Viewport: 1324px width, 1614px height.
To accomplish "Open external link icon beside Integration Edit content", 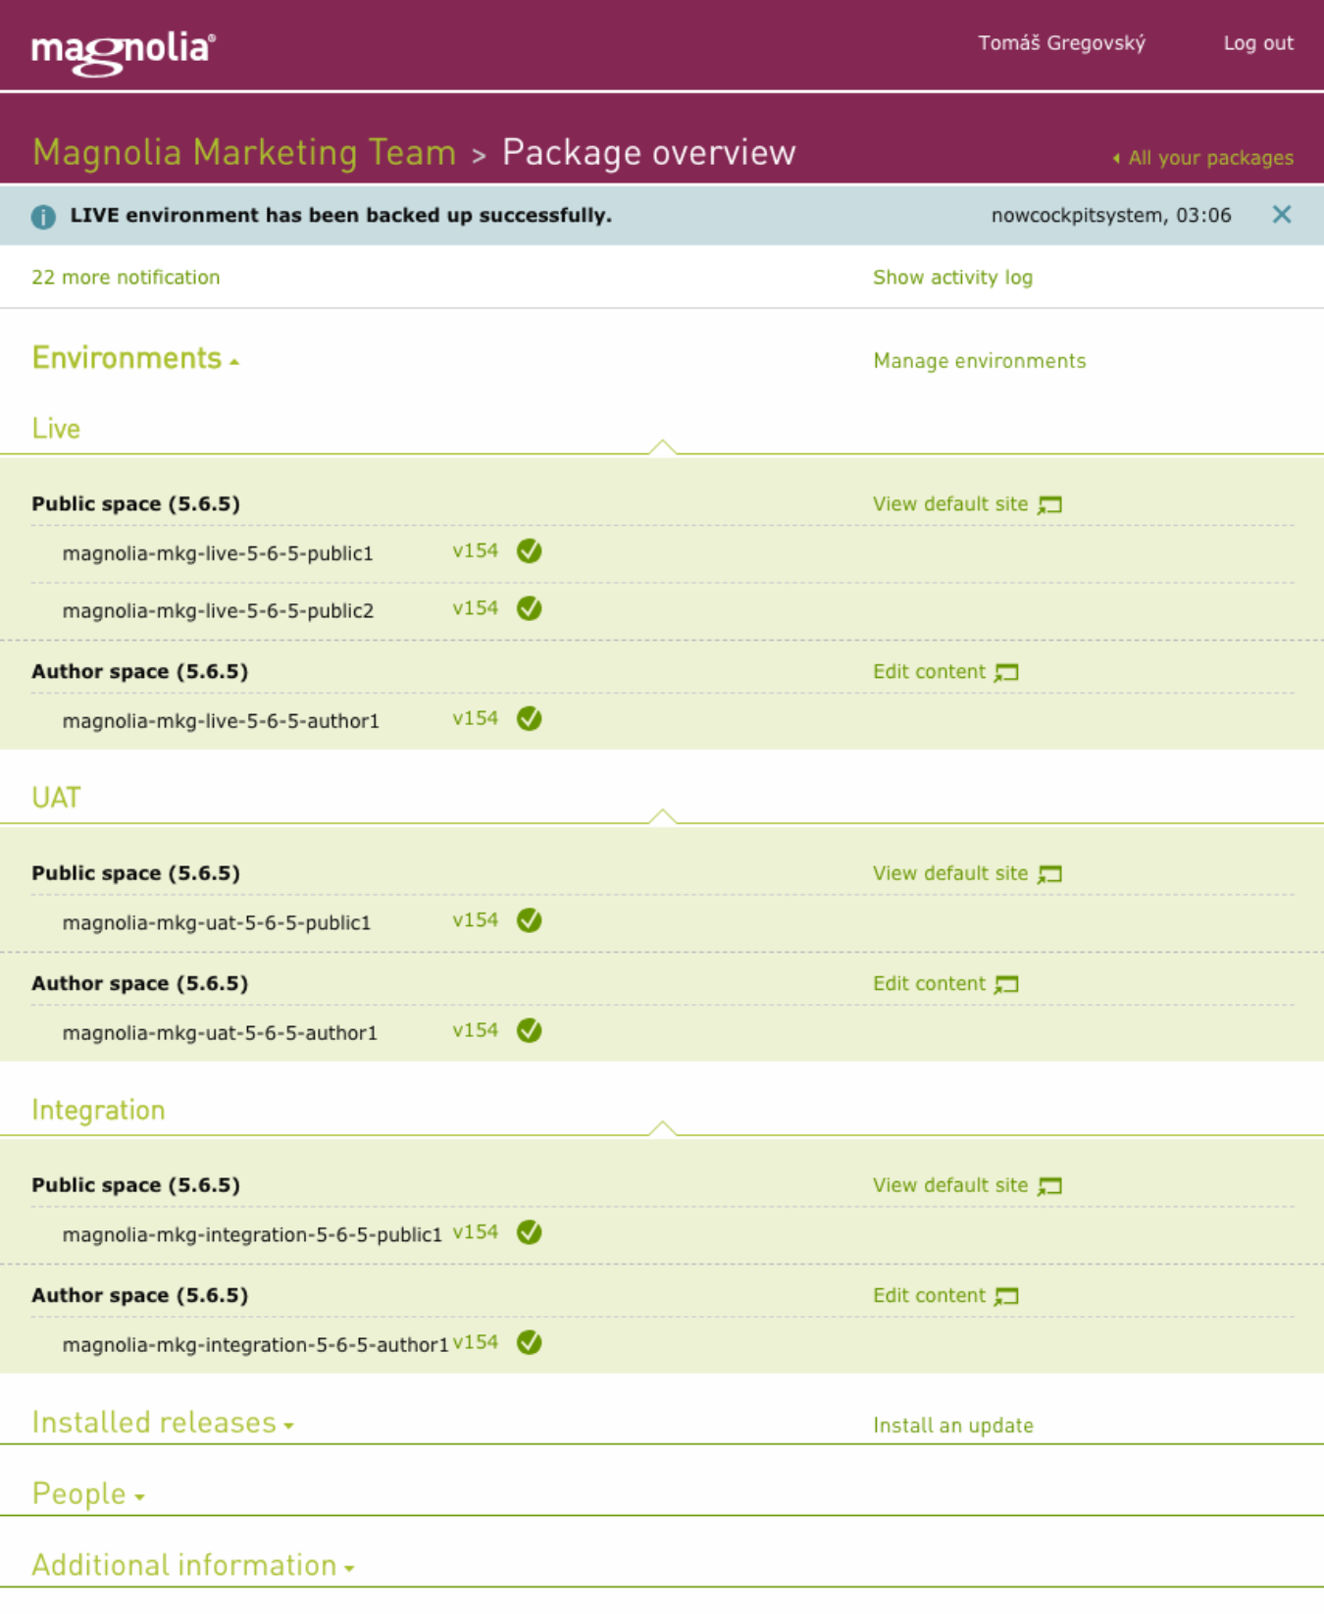I will [x=1006, y=1297].
